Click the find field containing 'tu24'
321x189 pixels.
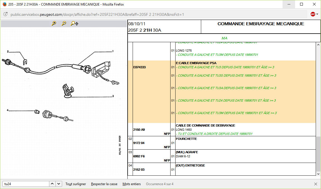coord(26,184)
